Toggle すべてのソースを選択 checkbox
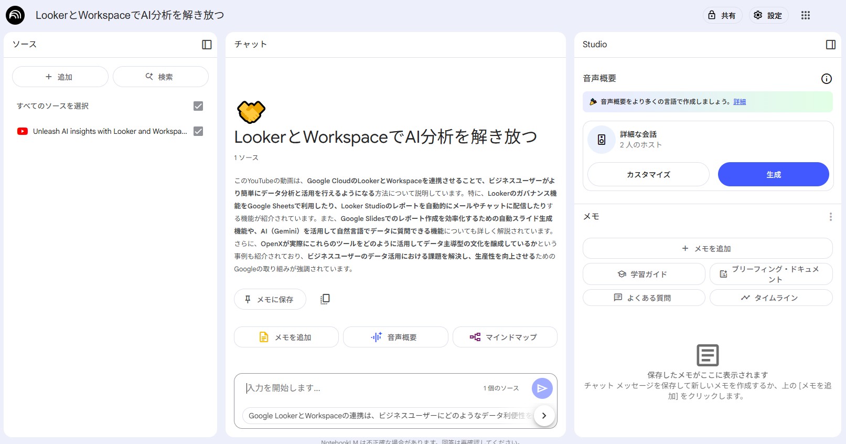This screenshot has height=444, width=846. (198, 106)
